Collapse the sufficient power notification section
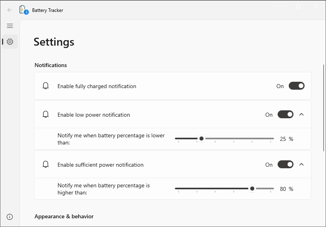This screenshot has width=326, height=227. [301, 164]
